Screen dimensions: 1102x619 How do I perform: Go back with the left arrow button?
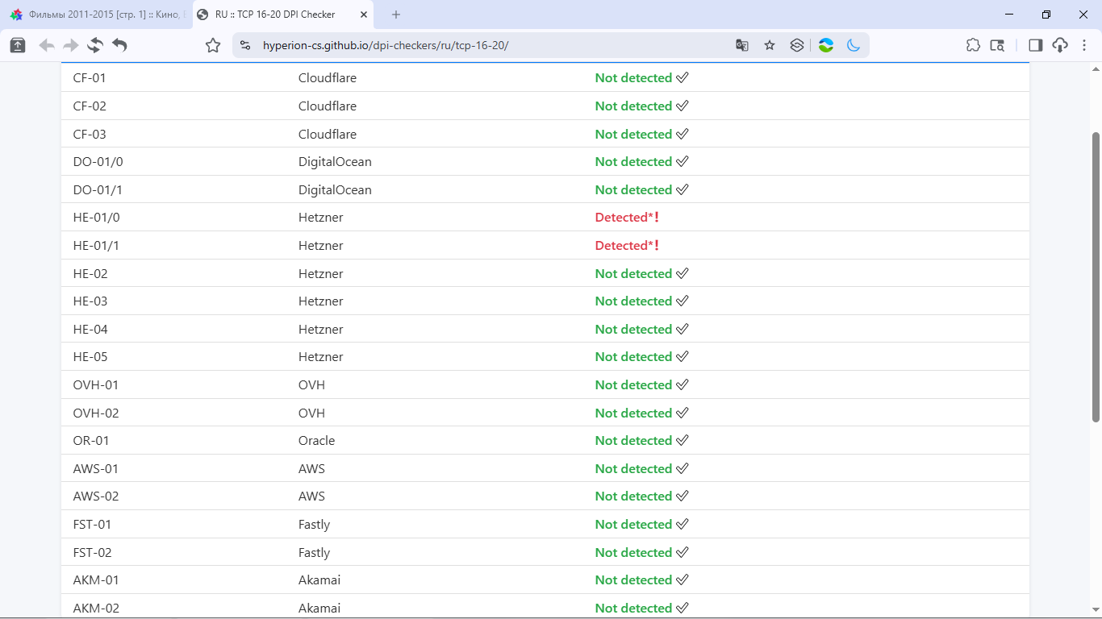click(x=47, y=45)
